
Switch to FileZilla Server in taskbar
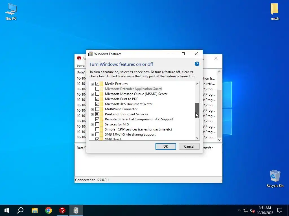(x=62, y=210)
